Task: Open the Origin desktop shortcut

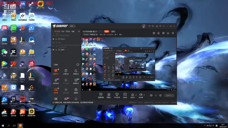Action: tap(23, 29)
